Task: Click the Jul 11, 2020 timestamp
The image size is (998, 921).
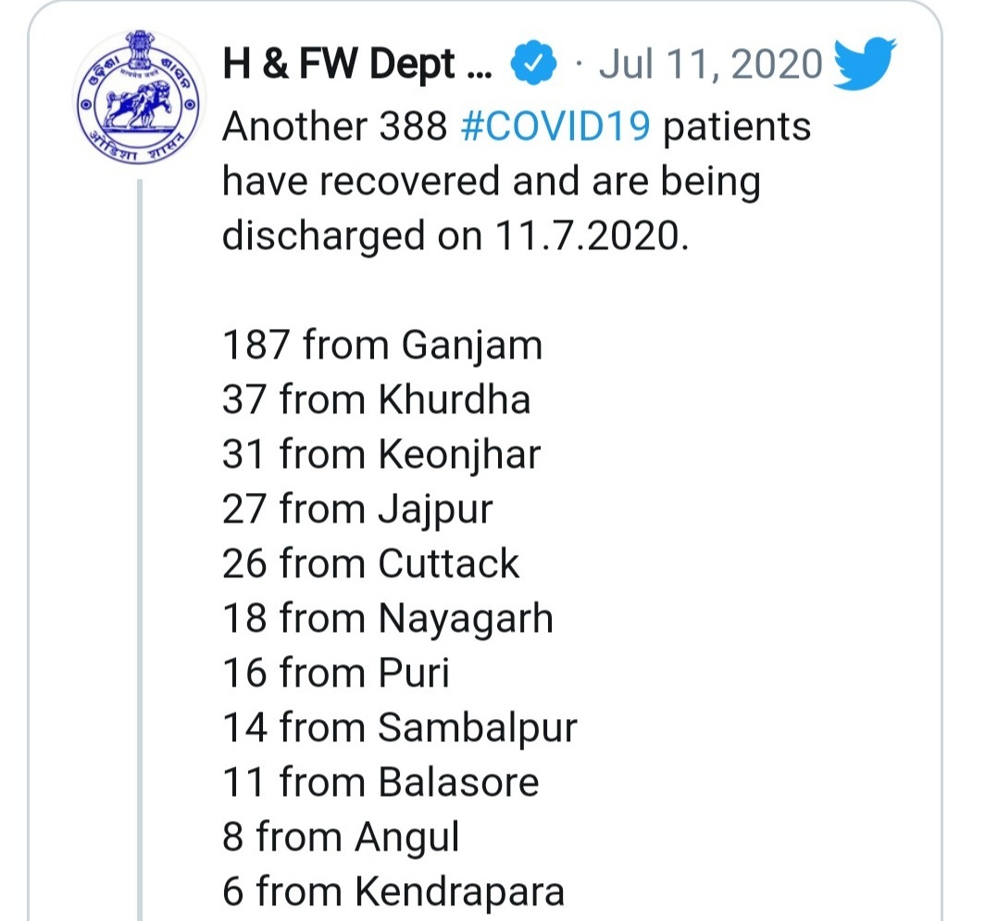Action: point(710,64)
